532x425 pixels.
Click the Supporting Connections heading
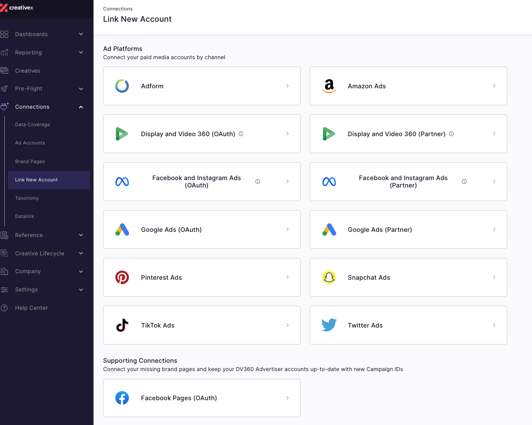[140, 361]
